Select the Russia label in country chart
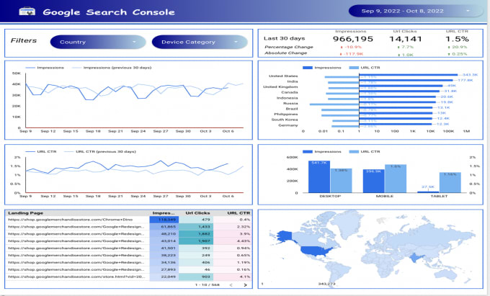Image resolution: width=490 pixels, height=296 pixels. (290, 103)
